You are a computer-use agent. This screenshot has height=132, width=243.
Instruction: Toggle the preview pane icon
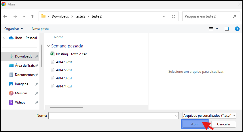227,29
